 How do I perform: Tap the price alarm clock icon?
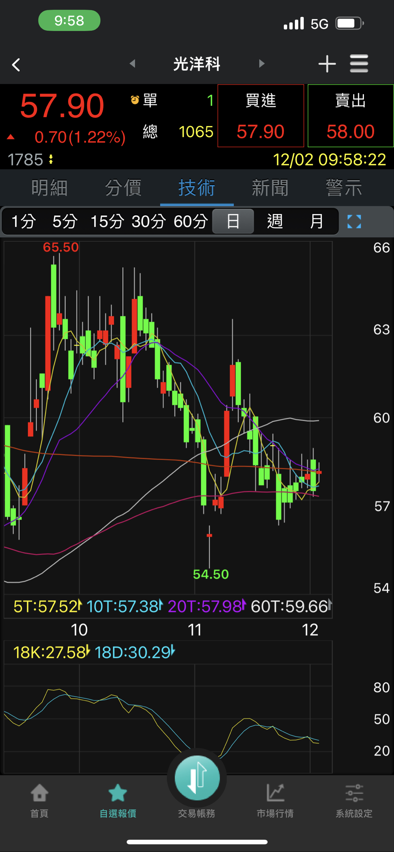[135, 100]
